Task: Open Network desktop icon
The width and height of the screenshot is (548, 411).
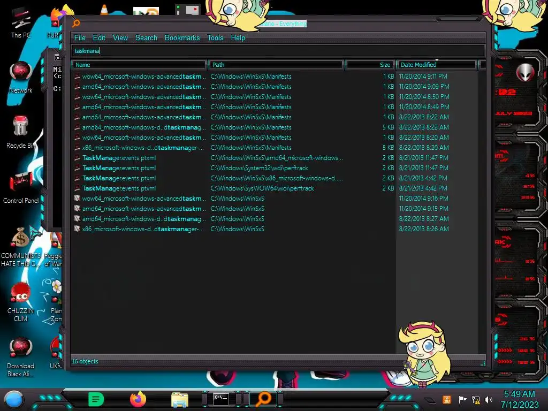Action: [x=21, y=77]
